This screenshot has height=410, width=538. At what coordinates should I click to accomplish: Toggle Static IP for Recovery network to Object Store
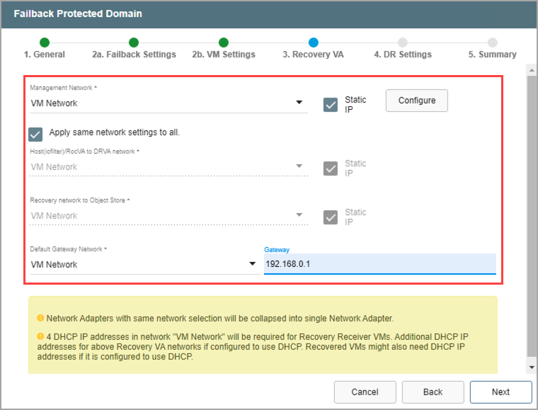[331, 217]
